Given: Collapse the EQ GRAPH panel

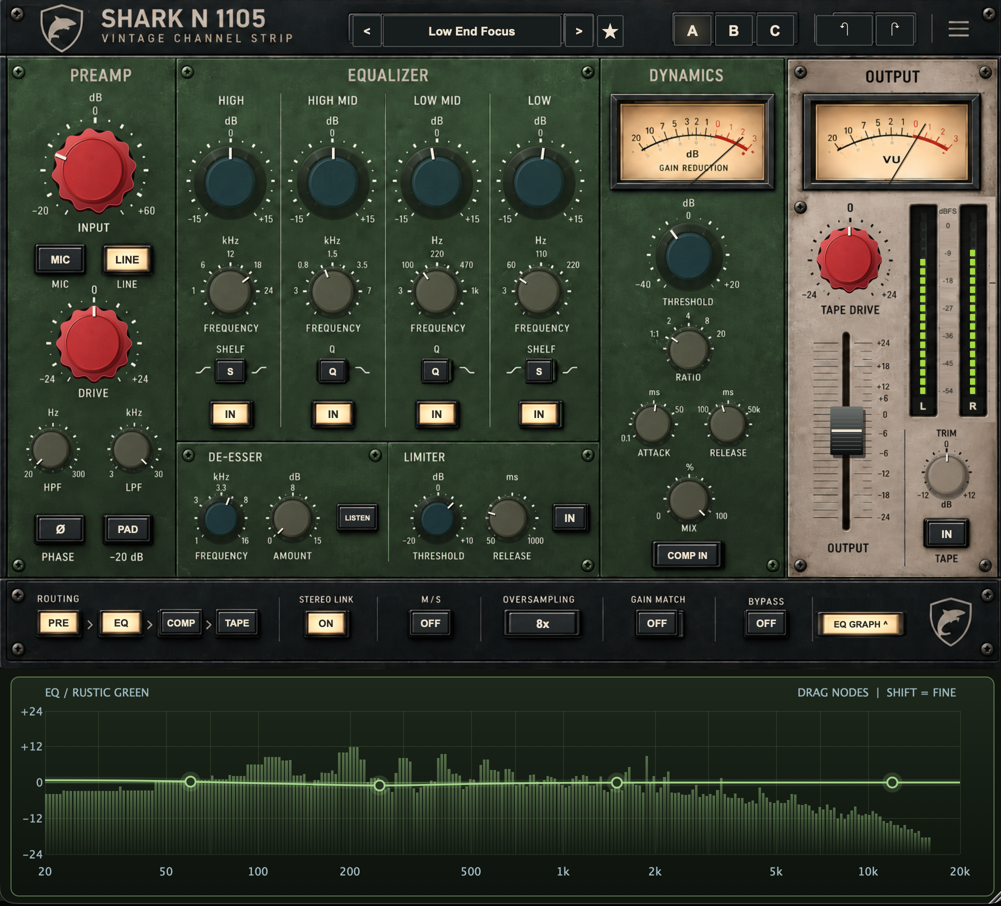Looking at the screenshot, I should click(x=860, y=624).
